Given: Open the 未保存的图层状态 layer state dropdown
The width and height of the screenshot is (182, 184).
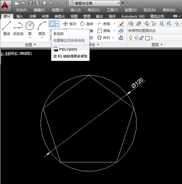Looking at the screenshot, I should [155, 31].
